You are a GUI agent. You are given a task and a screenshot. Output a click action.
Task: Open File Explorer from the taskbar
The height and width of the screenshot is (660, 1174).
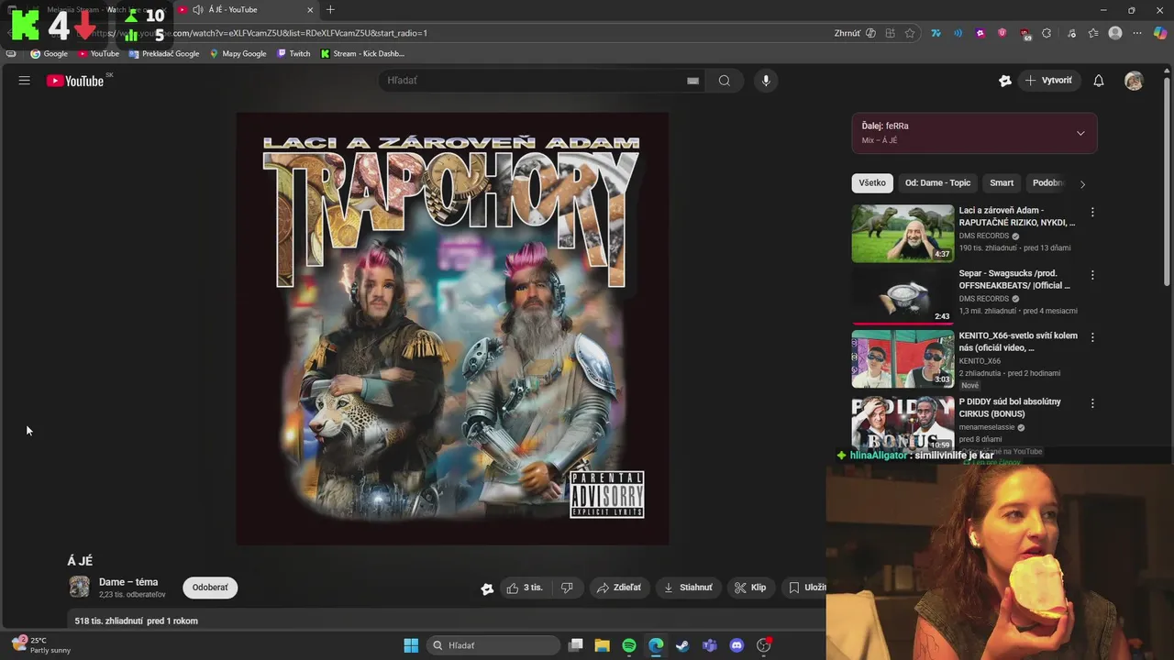coord(603,645)
